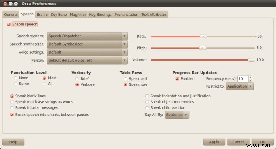Viewport: 276px width, 149px height.
Task: Confirm with the OK button
Action: 263,142
